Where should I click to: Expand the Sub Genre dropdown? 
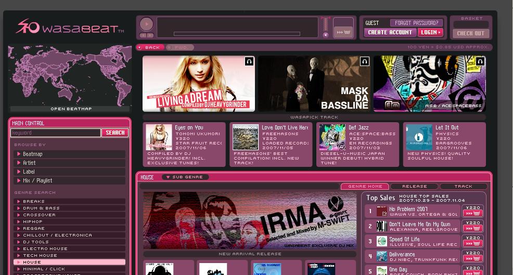(185, 177)
